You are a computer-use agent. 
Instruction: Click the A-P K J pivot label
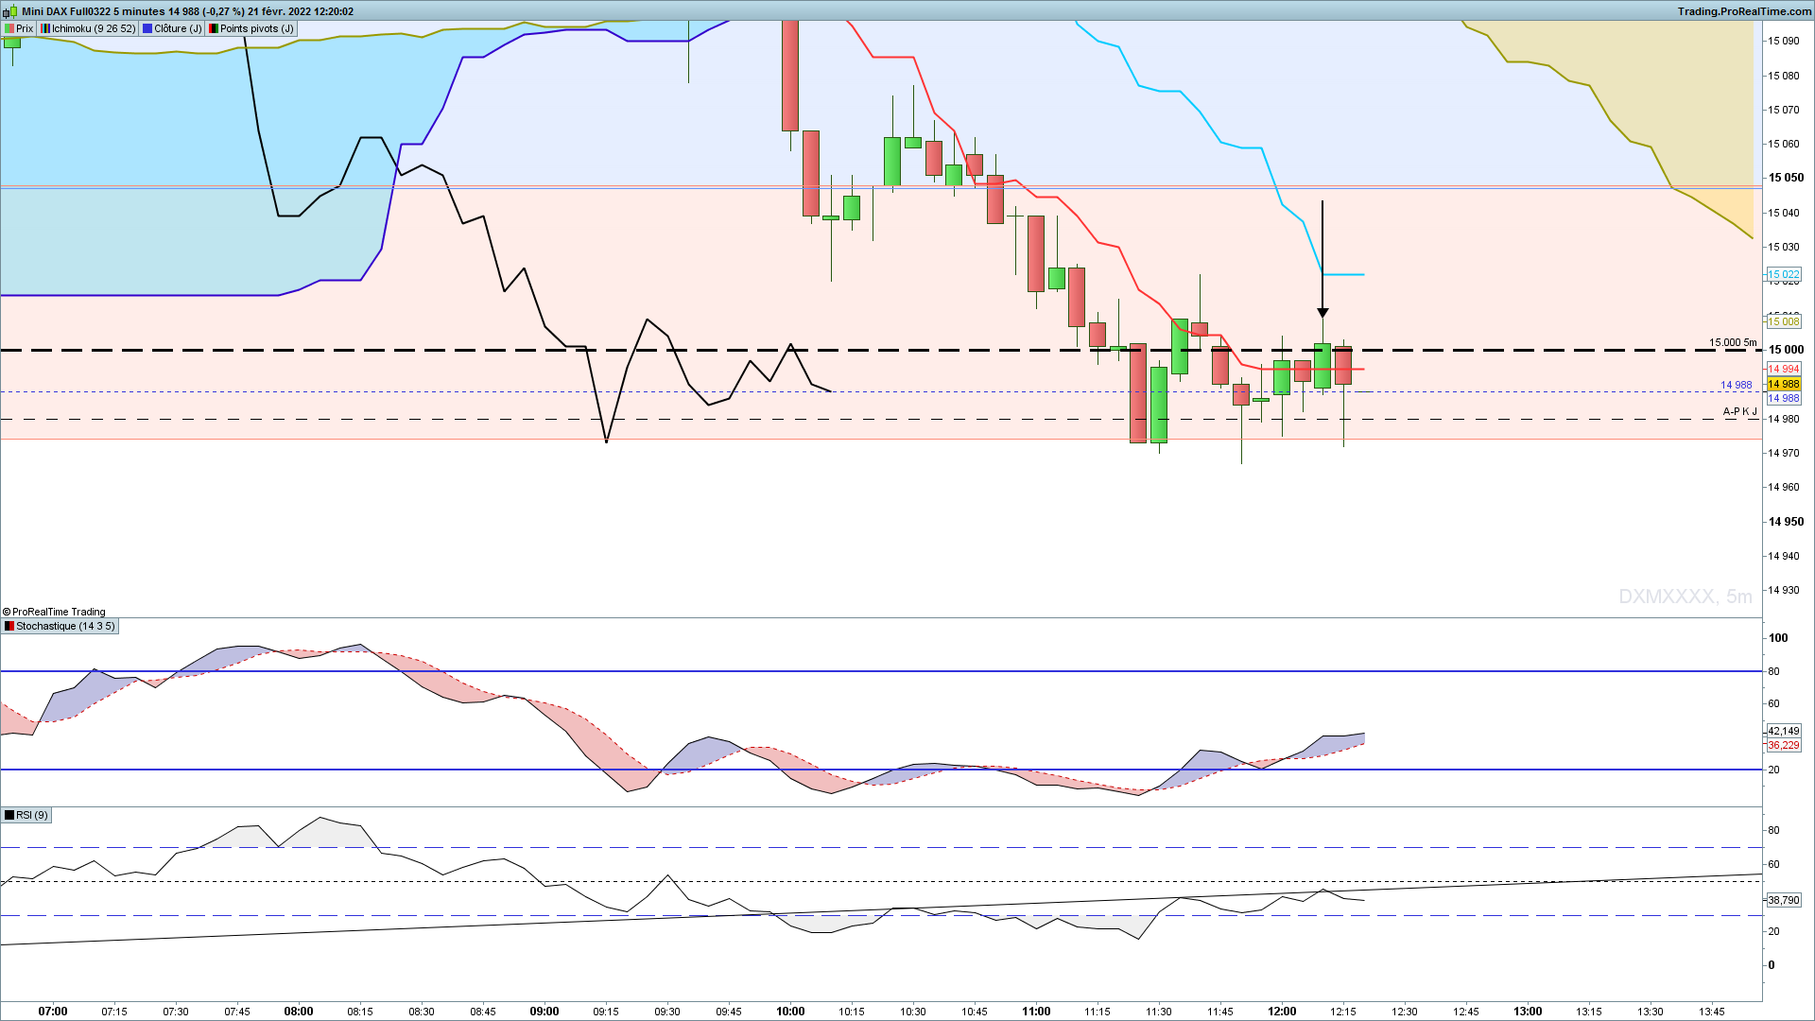[1739, 411]
